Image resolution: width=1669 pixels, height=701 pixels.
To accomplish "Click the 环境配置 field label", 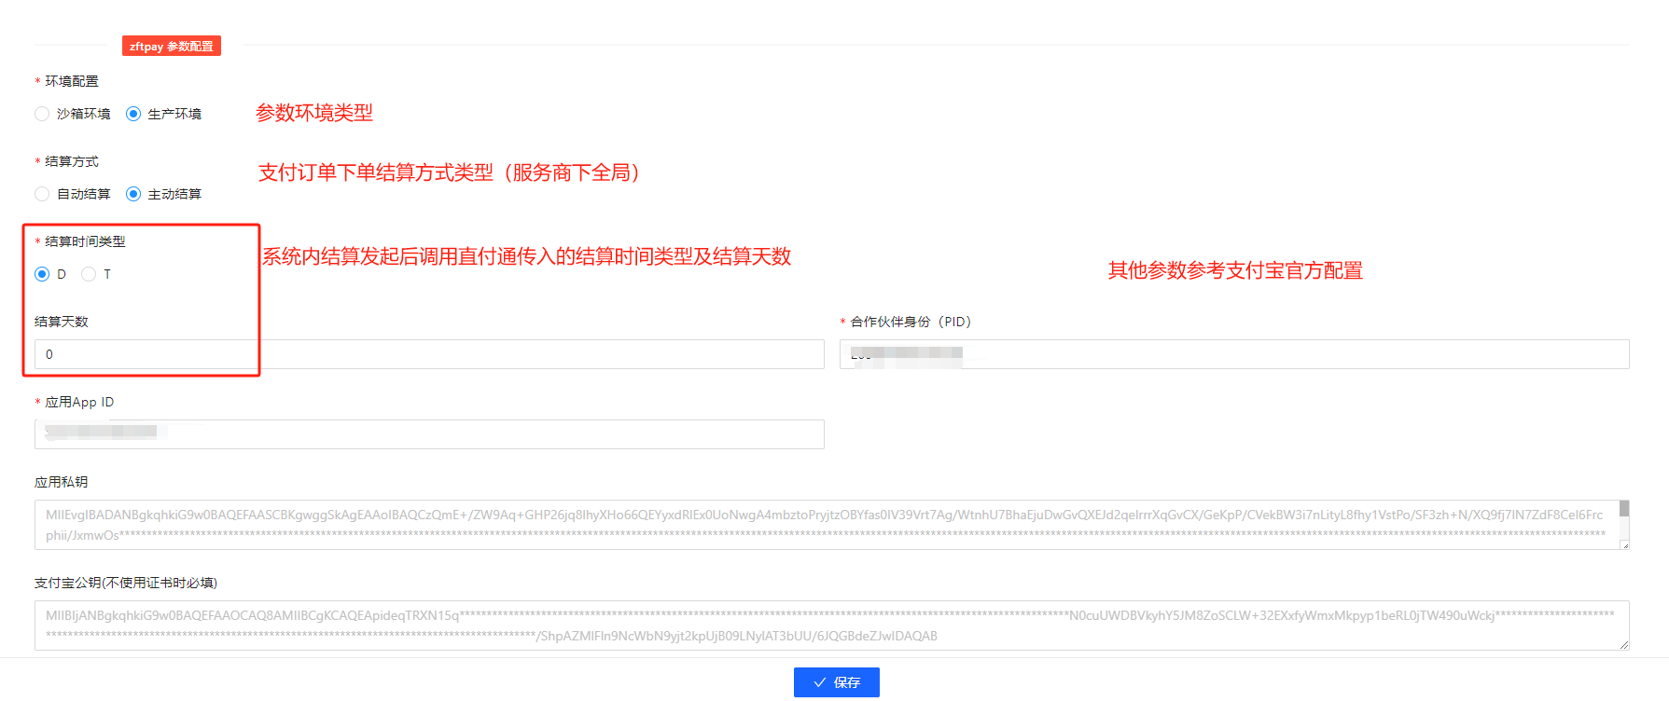I will click(72, 81).
